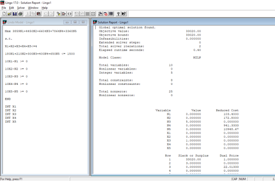This screenshot has height=181, width=275.
Task: Paste with the clipboard toolbar icon
Action: pos(39,14)
